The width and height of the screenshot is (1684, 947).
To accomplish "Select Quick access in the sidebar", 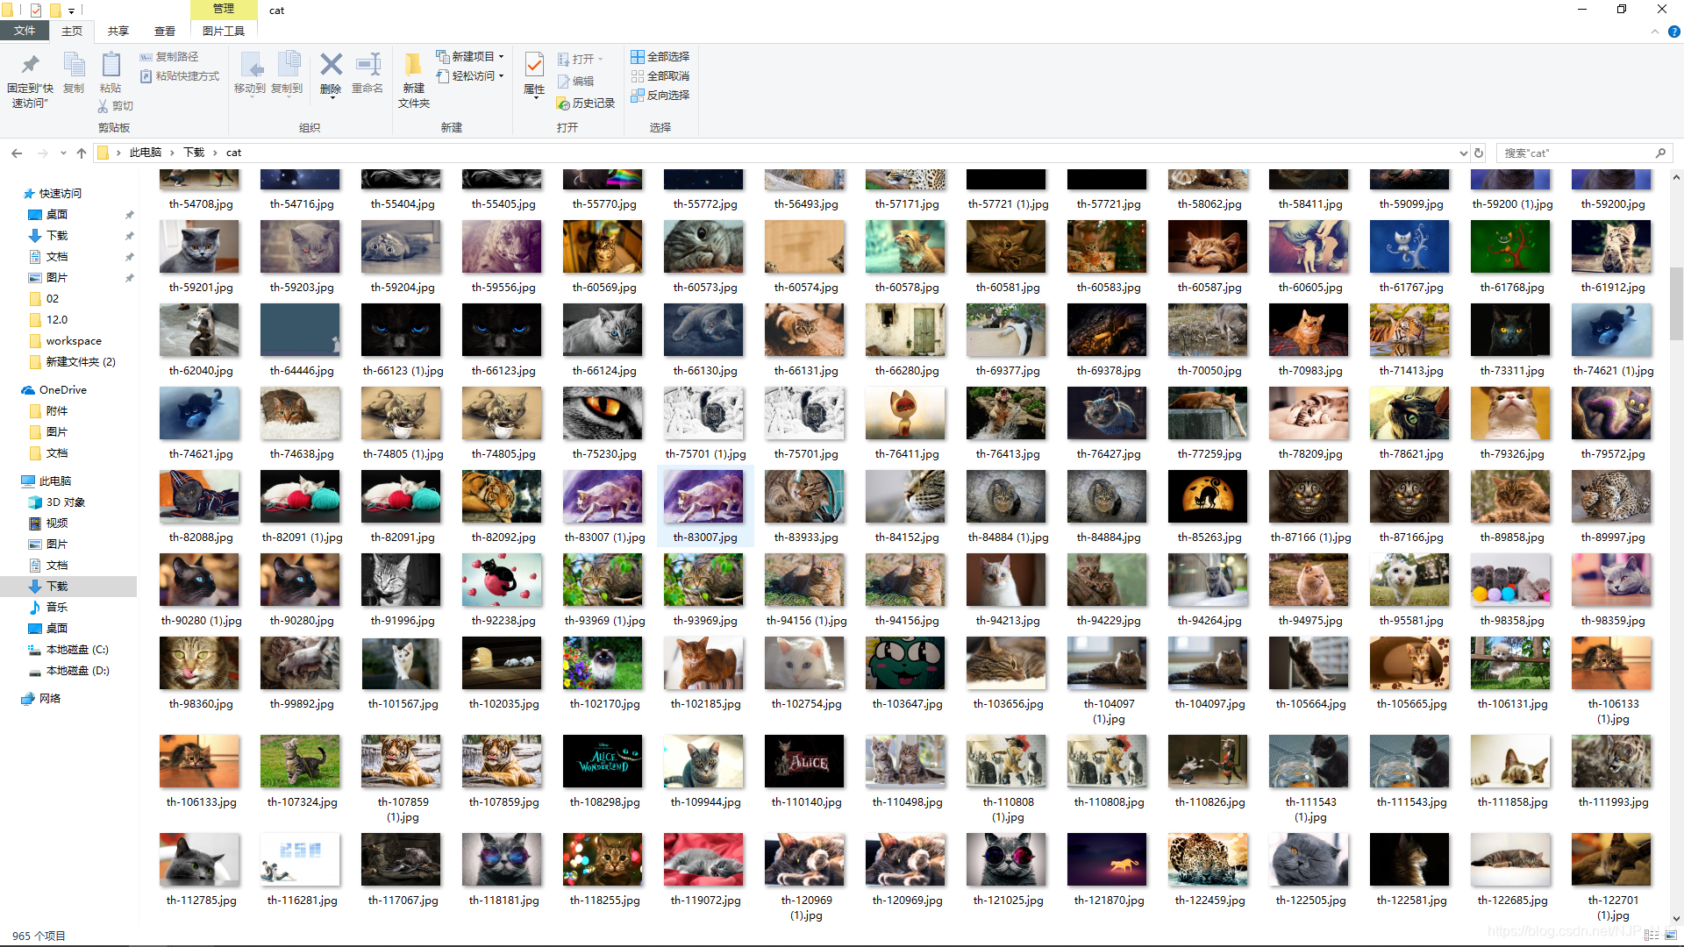I will (60, 193).
